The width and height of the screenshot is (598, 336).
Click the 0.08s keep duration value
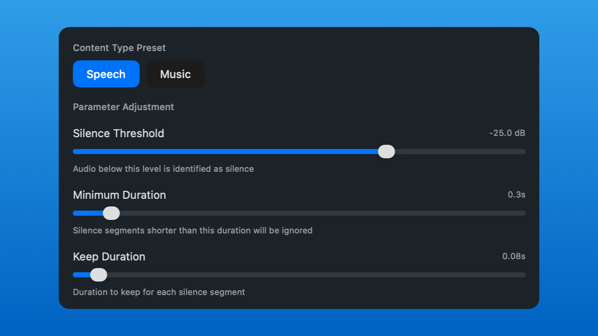pyautogui.click(x=513, y=256)
